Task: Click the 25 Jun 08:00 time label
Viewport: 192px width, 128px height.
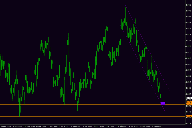Action: pyautogui.click(x=99, y=126)
